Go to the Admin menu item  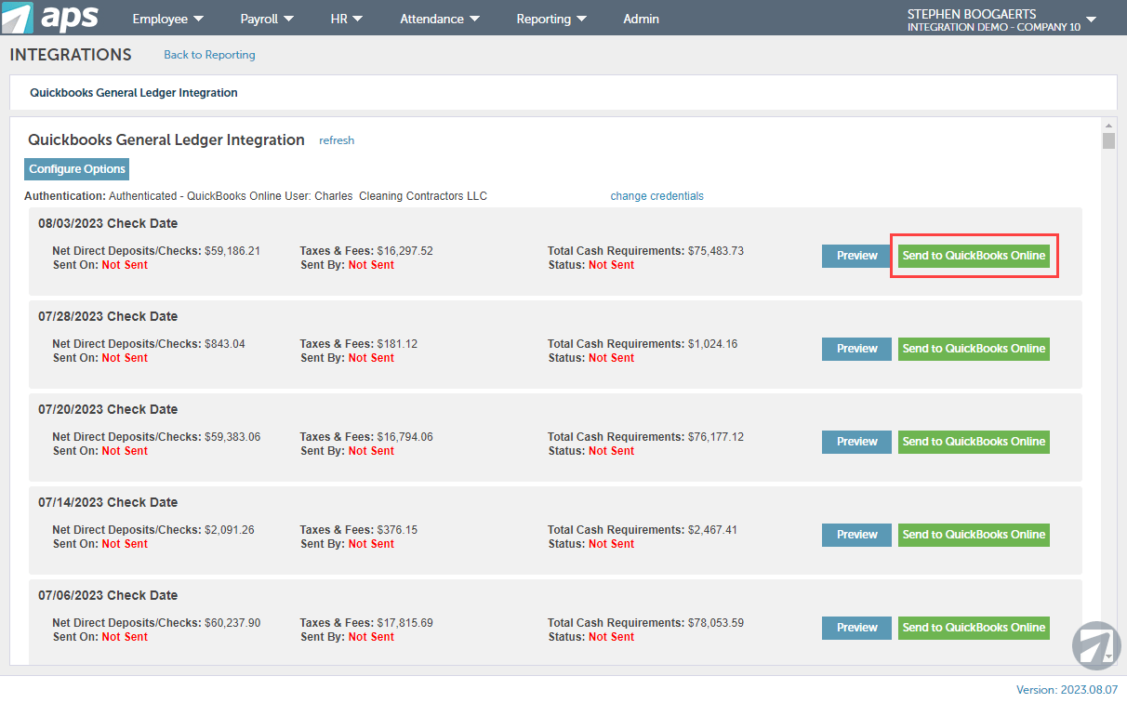(x=641, y=19)
